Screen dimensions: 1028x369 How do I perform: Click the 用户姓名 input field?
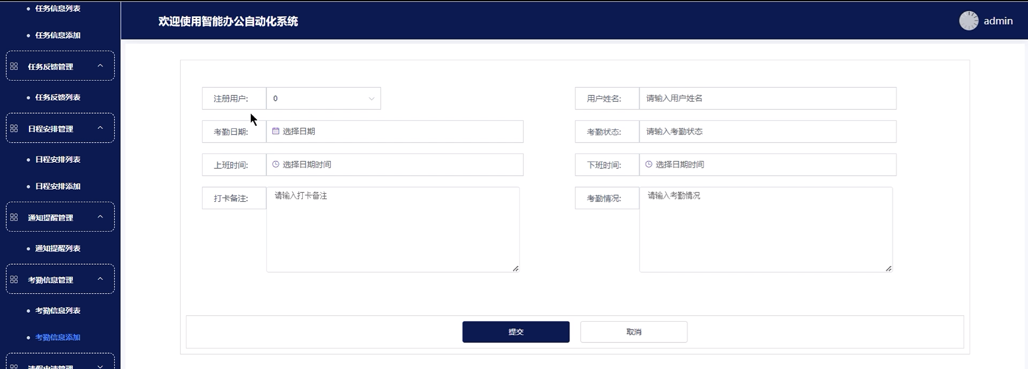pyautogui.click(x=767, y=98)
